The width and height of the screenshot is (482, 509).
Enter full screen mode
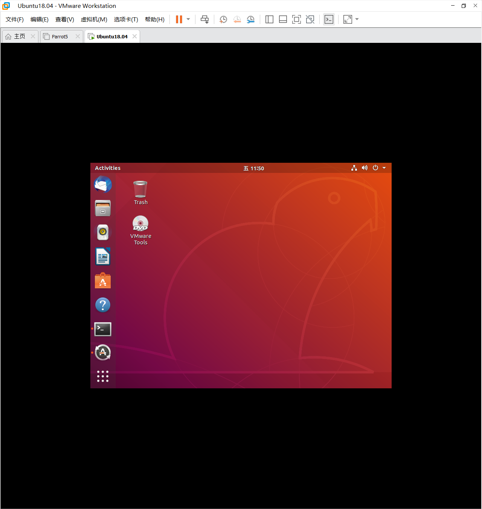(x=296, y=20)
